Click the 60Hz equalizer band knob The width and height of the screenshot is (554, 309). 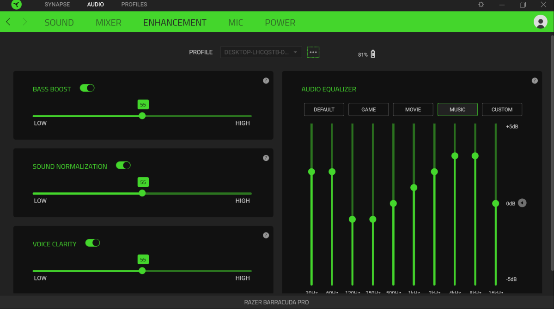(332, 172)
